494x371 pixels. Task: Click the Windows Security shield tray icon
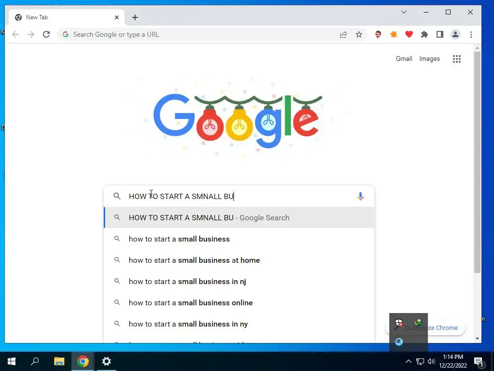(399, 323)
